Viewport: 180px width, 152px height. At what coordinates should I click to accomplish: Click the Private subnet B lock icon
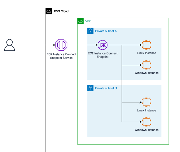click(x=90, y=88)
